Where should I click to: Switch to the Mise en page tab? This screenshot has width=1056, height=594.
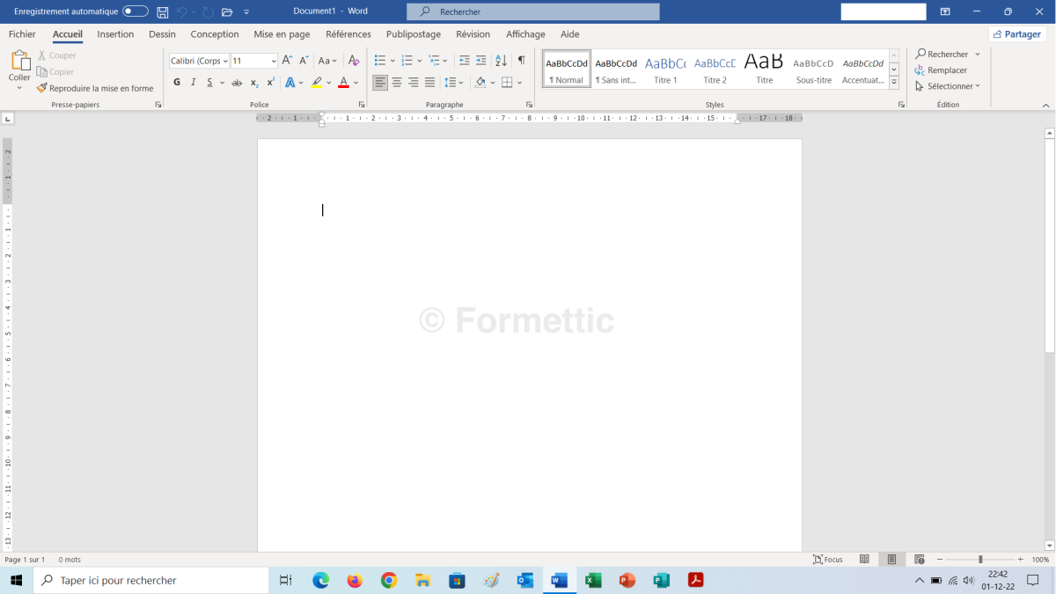(282, 34)
